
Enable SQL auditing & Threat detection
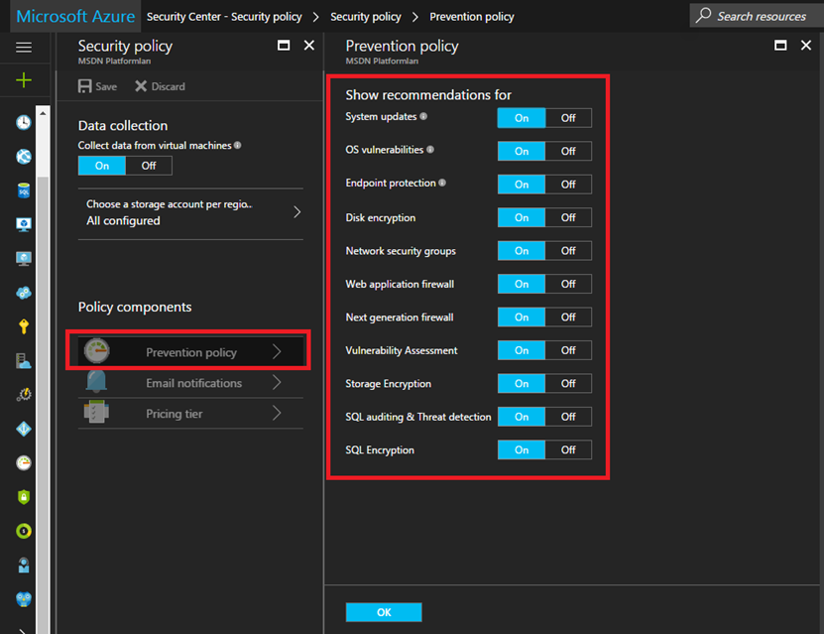(522, 417)
